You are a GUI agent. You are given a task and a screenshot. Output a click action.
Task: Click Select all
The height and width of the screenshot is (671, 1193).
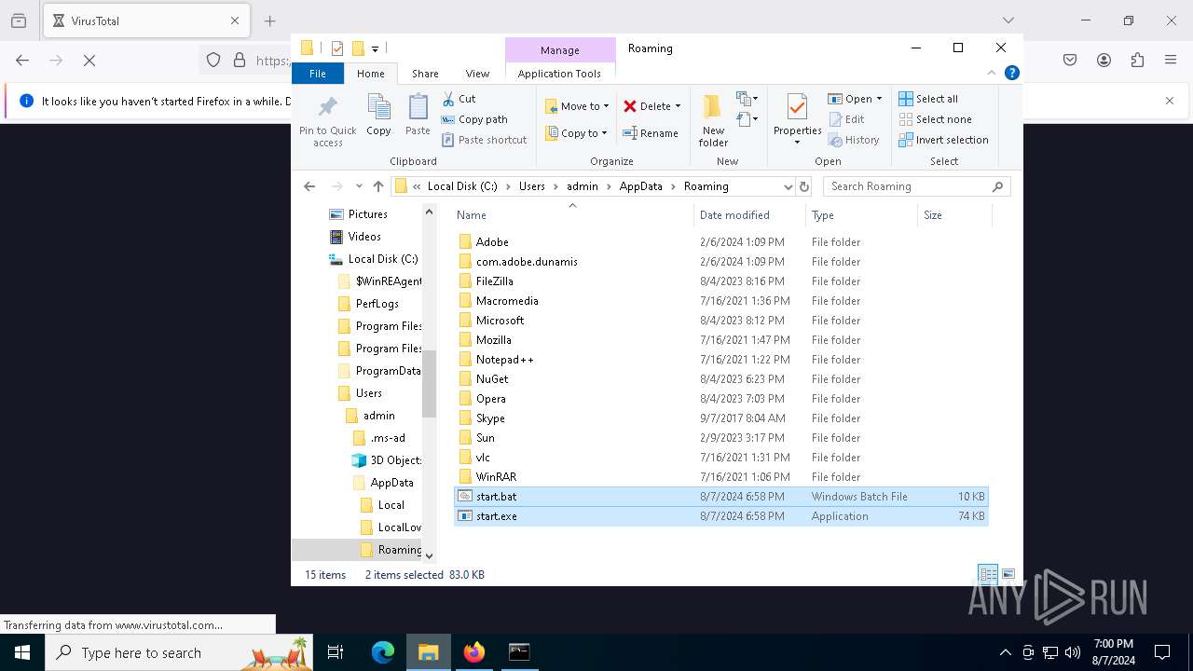point(928,99)
